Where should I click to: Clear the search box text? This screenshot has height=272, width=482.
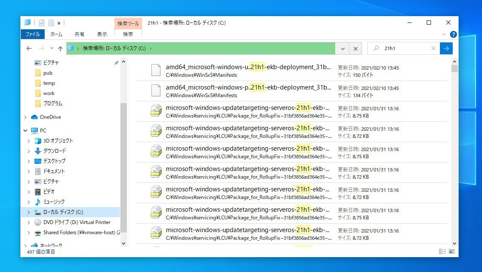434,48
